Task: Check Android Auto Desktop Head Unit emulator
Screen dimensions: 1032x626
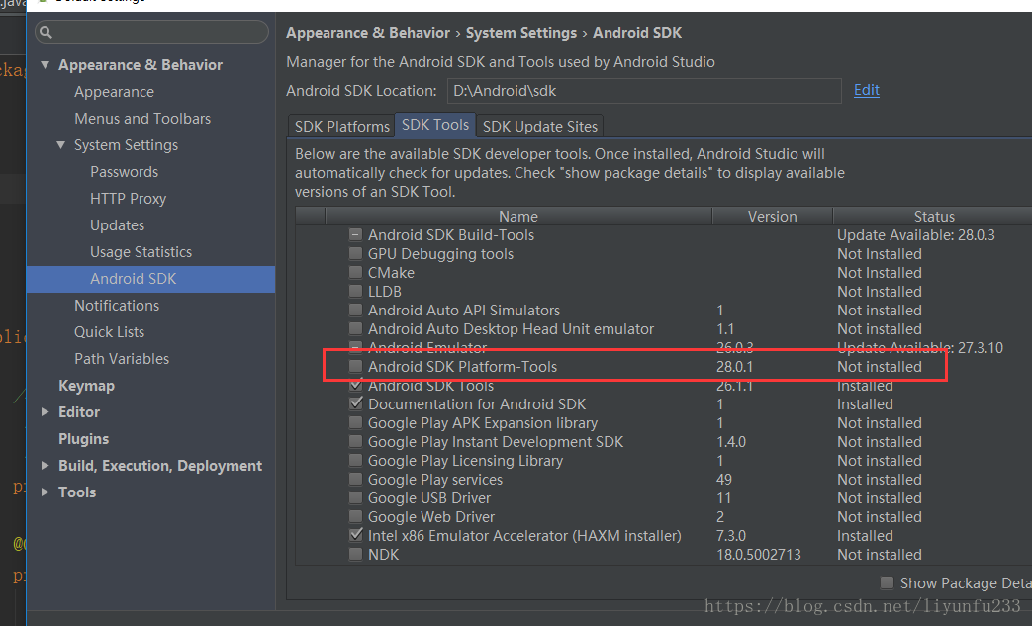Action: coord(355,328)
